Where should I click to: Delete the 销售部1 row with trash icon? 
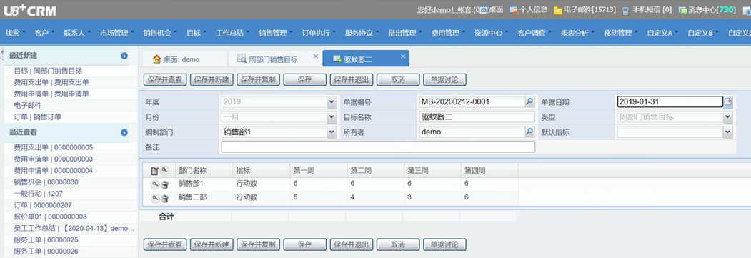(164, 185)
